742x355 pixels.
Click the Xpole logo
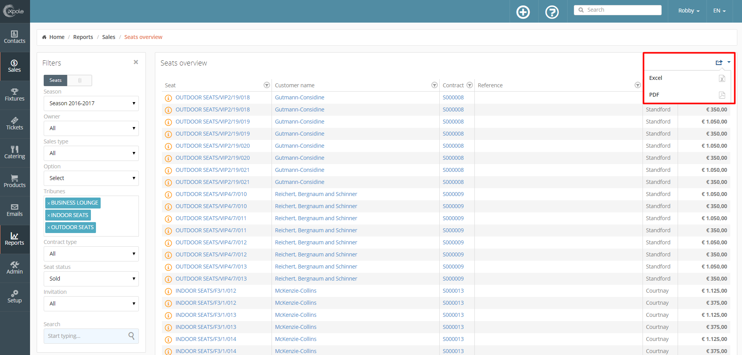(x=14, y=11)
